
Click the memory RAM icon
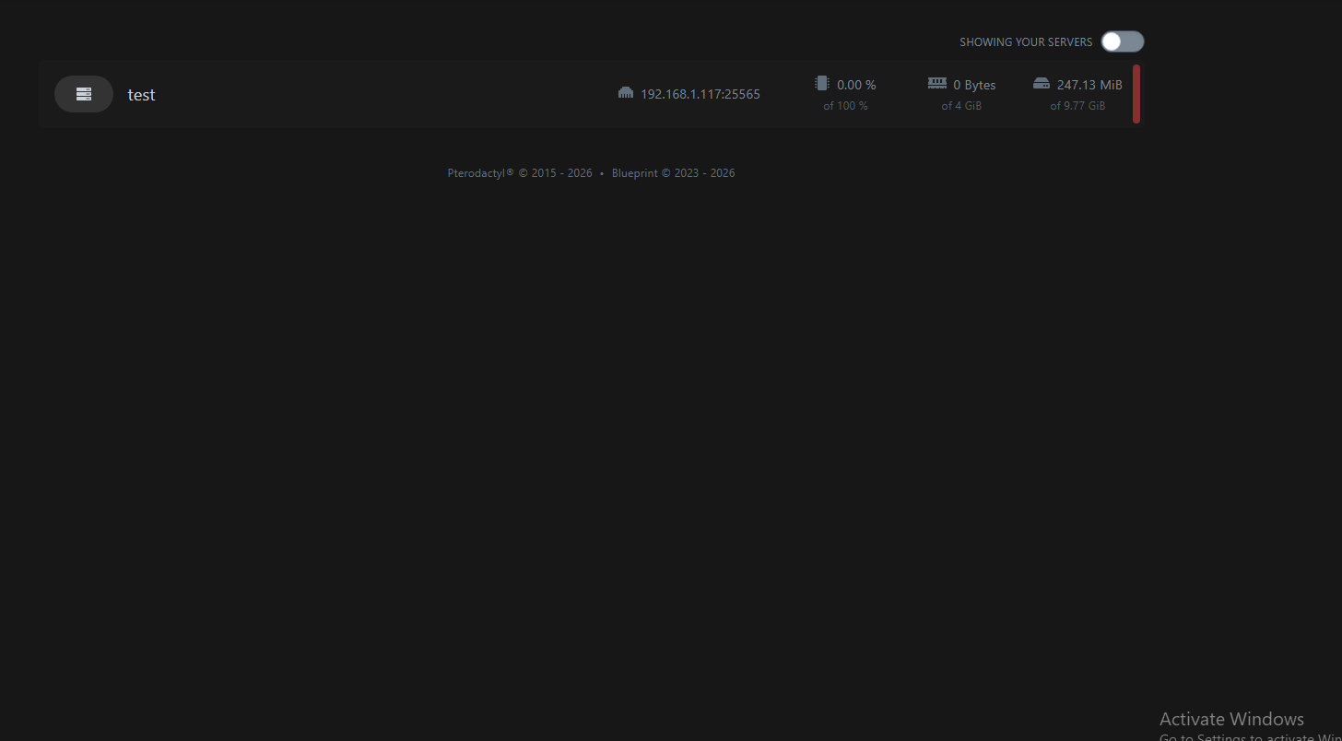pos(937,83)
